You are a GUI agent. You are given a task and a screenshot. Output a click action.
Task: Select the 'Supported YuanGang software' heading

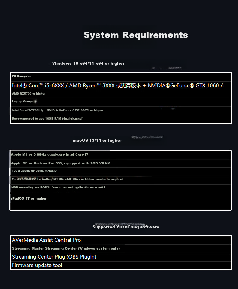(x=126, y=227)
